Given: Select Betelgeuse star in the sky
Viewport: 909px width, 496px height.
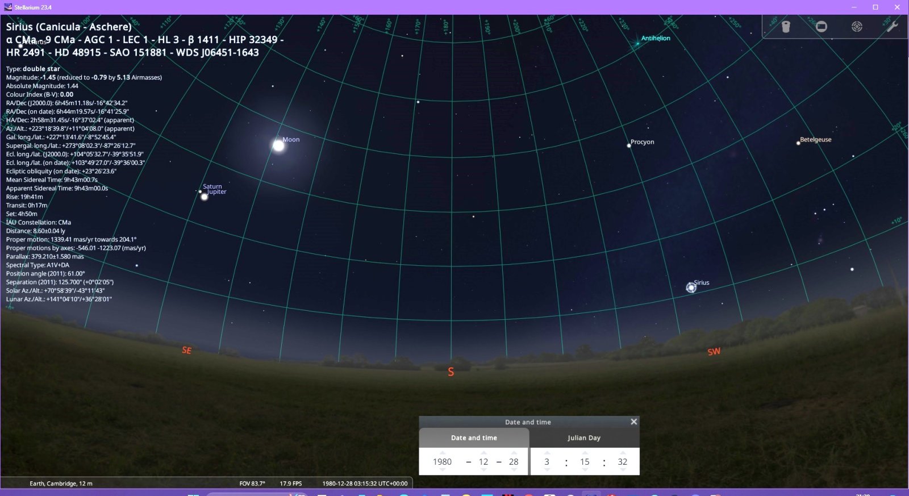Looking at the screenshot, I should [798, 143].
